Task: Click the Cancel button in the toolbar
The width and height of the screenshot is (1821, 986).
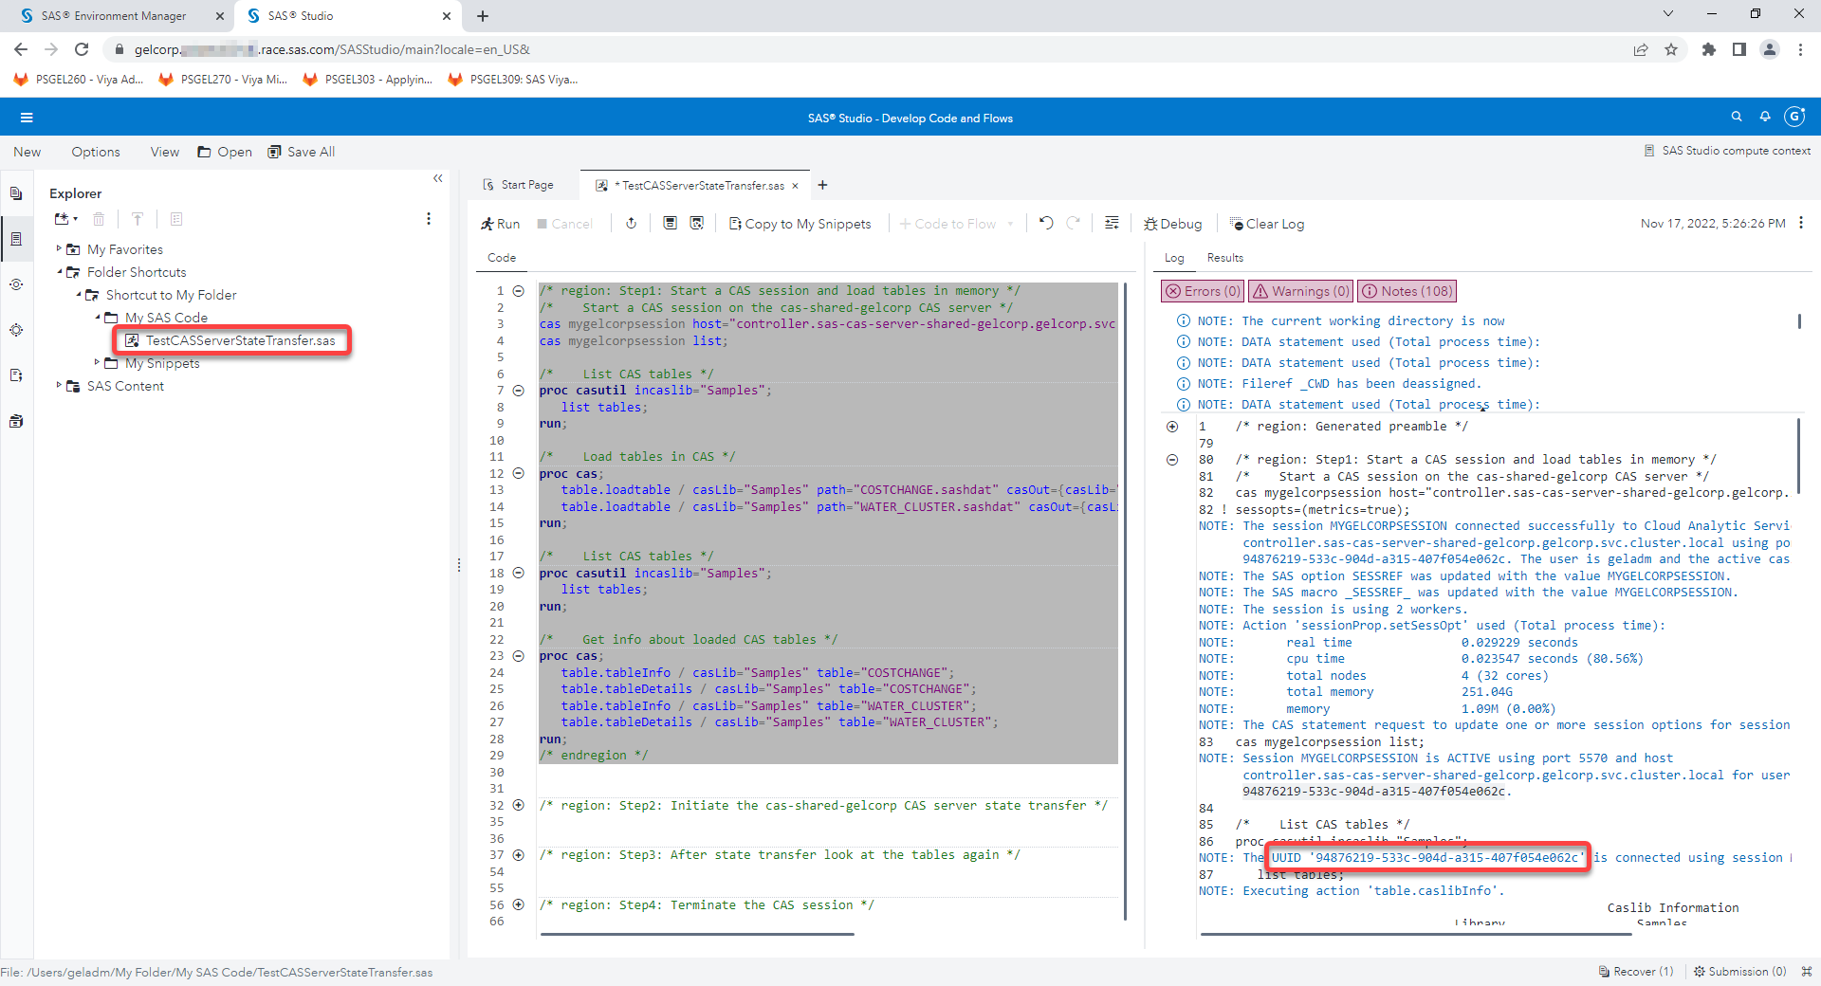Action: (564, 224)
